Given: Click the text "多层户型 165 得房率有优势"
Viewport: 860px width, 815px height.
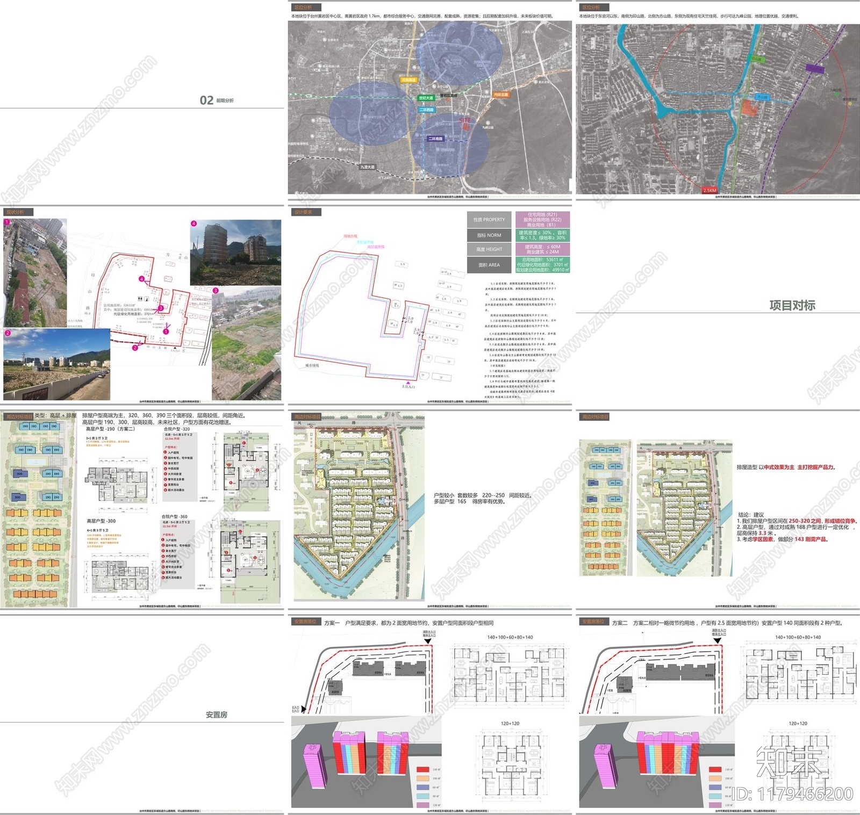Looking at the screenshot, I should (x=469, y=501).
